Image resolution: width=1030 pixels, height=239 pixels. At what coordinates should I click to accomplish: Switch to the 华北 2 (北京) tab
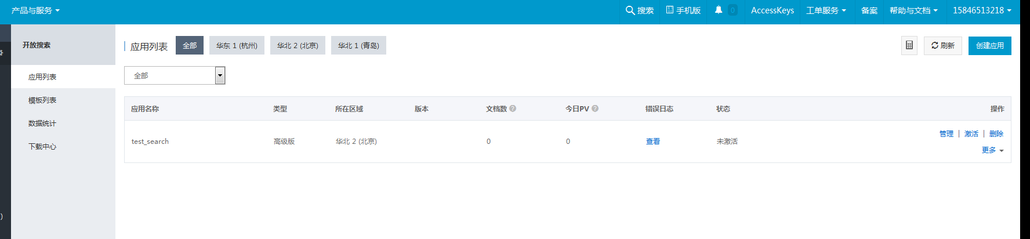point(298,45)
